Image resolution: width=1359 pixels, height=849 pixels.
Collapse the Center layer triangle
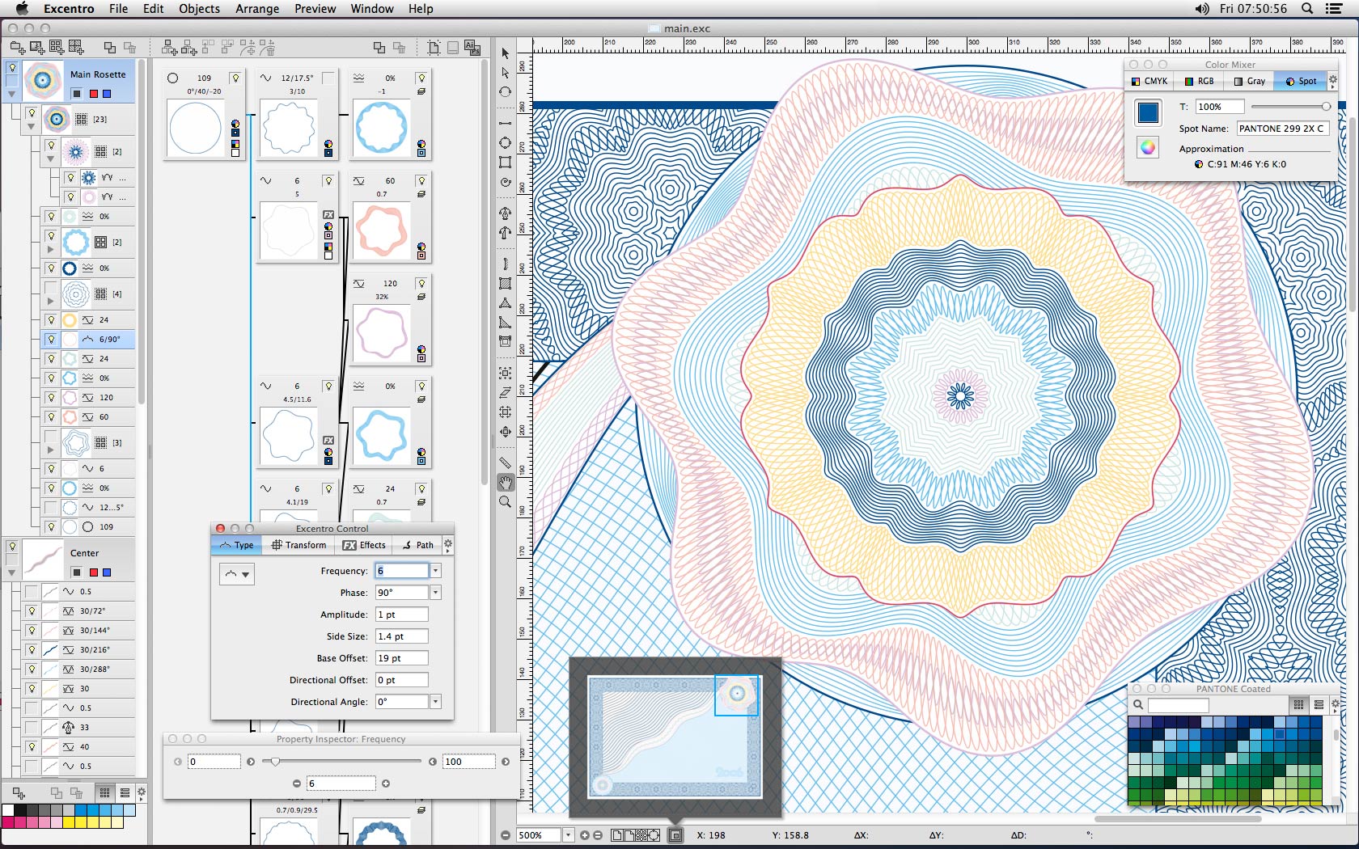pyautogui.click(x=12, y=572)
